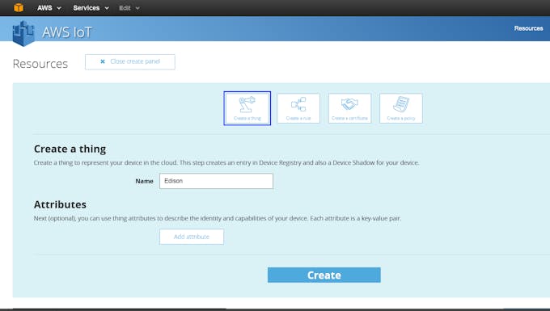The image size is (550, 311).
Task: Click the AWS IoT title text
Action: pos(66,32)
